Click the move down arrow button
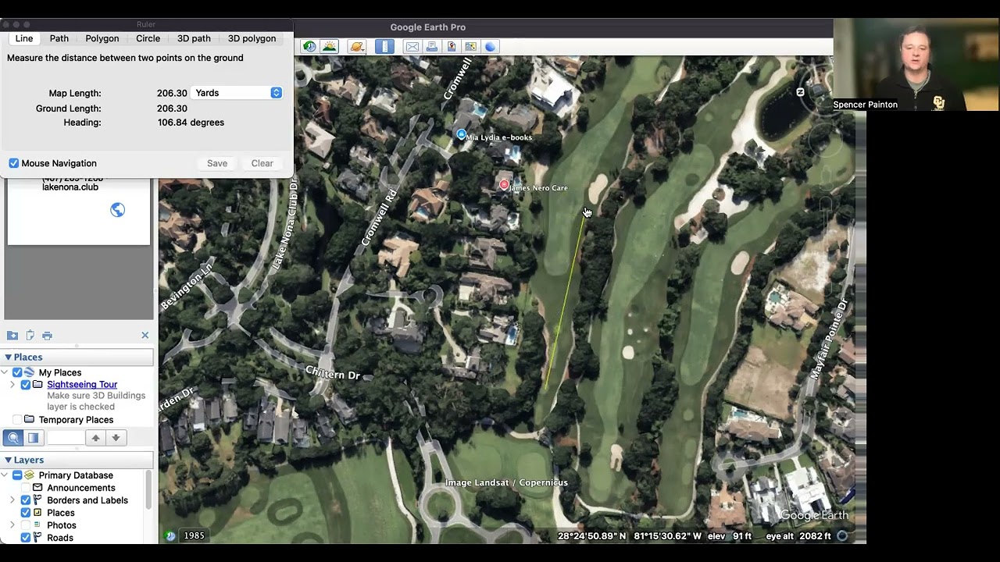Viewport: 1000px width, 562px height. (116, 438)
